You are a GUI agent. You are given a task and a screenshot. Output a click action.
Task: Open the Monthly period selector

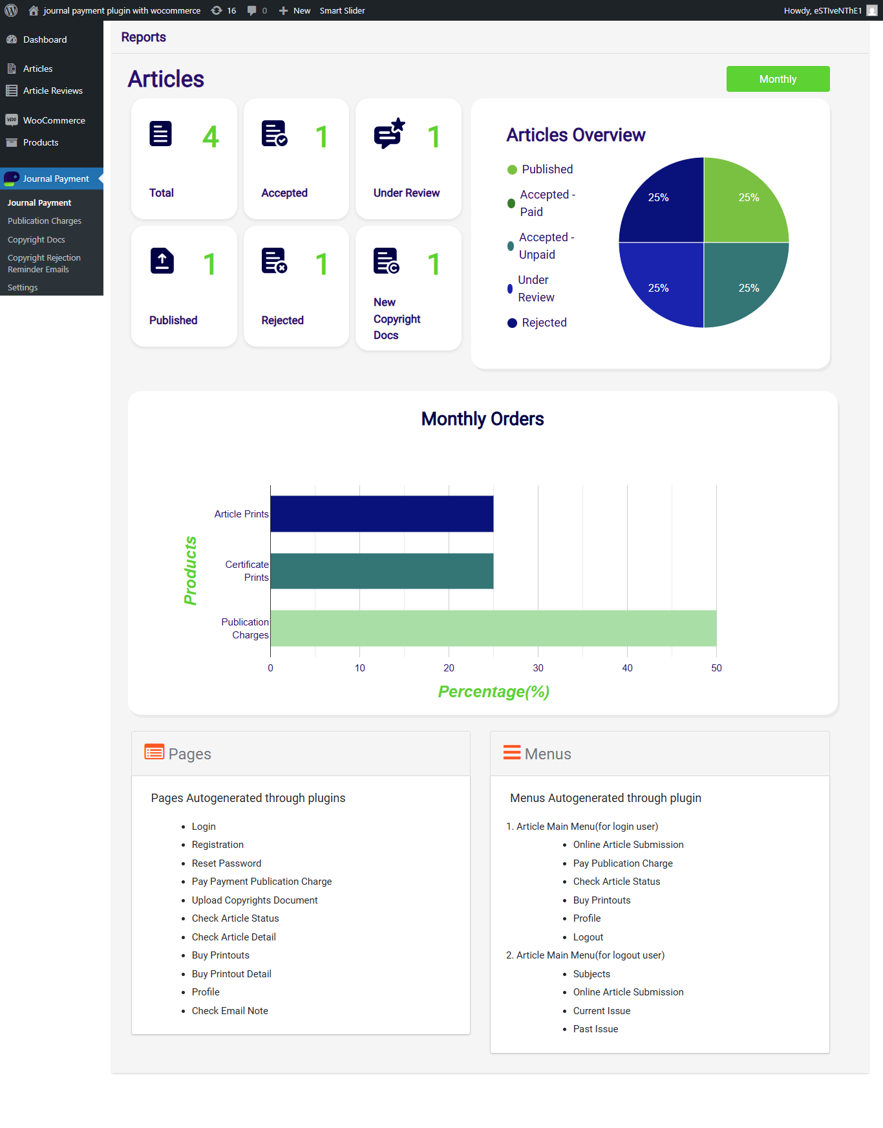pos(778,79)
